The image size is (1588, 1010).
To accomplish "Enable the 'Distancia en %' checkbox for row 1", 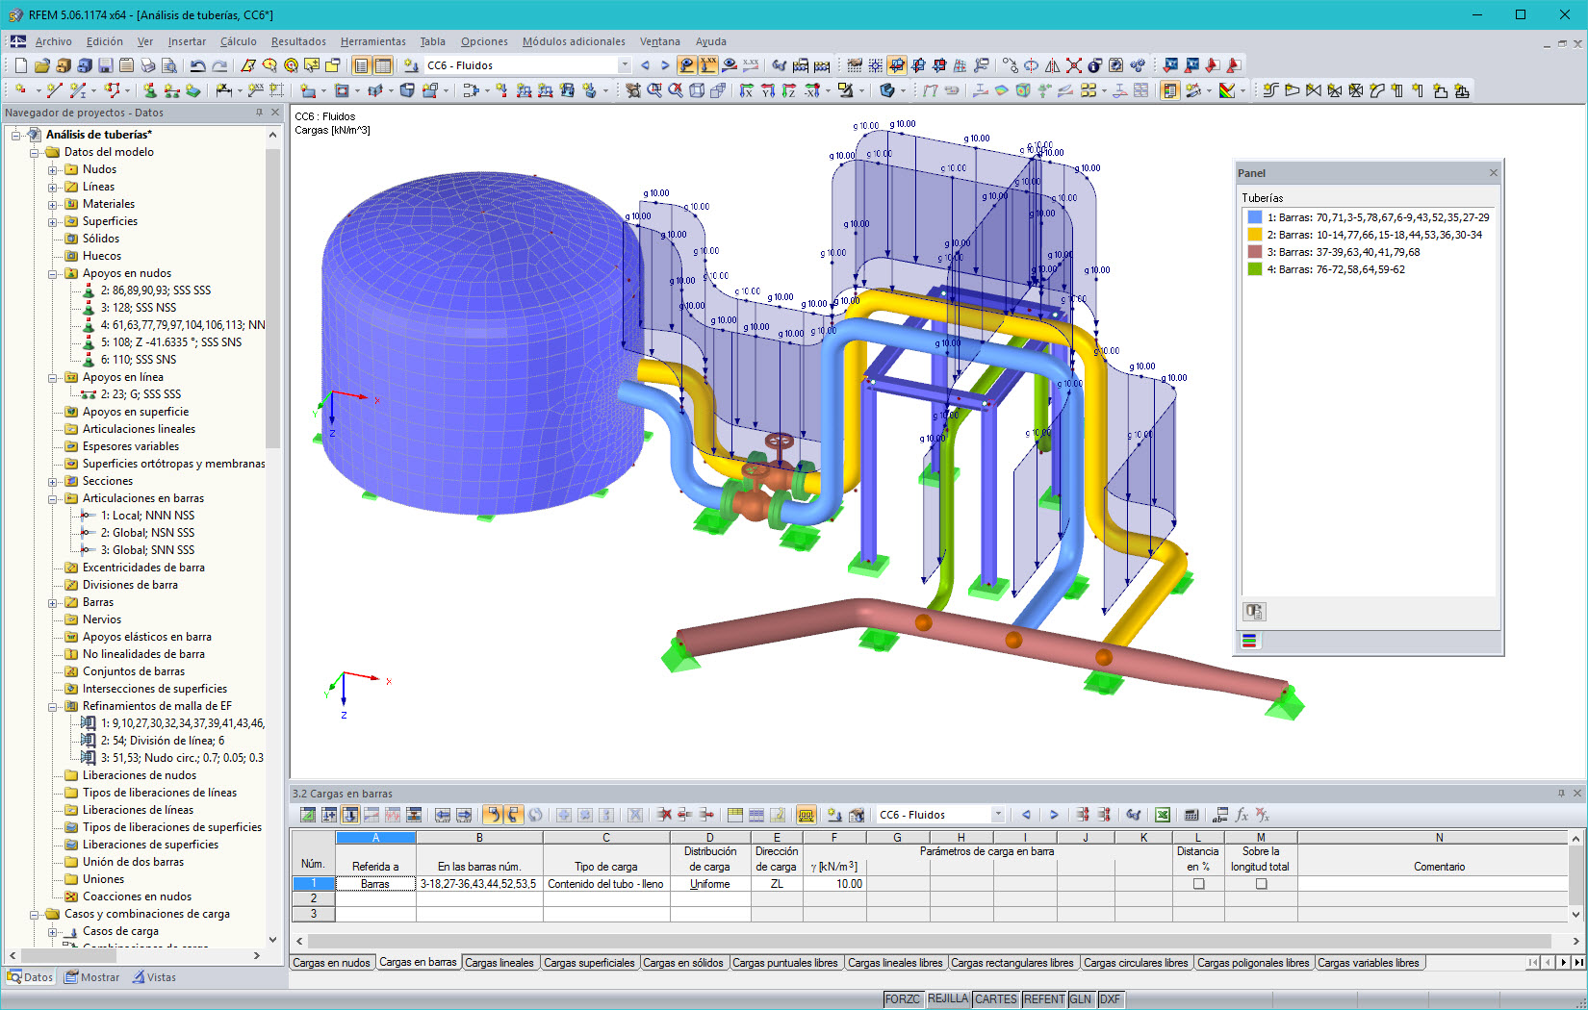I will click(x=1197, y=884).
